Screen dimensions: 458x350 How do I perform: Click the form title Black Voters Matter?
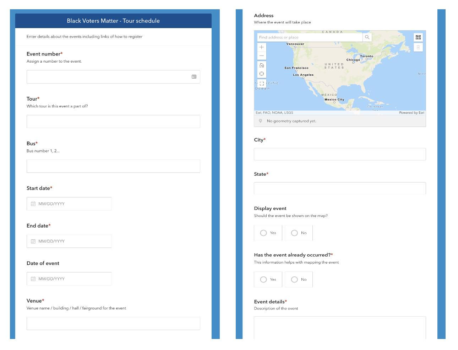(113, 21)
